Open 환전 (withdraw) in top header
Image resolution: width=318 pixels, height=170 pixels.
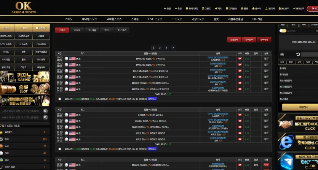(178, 8)
